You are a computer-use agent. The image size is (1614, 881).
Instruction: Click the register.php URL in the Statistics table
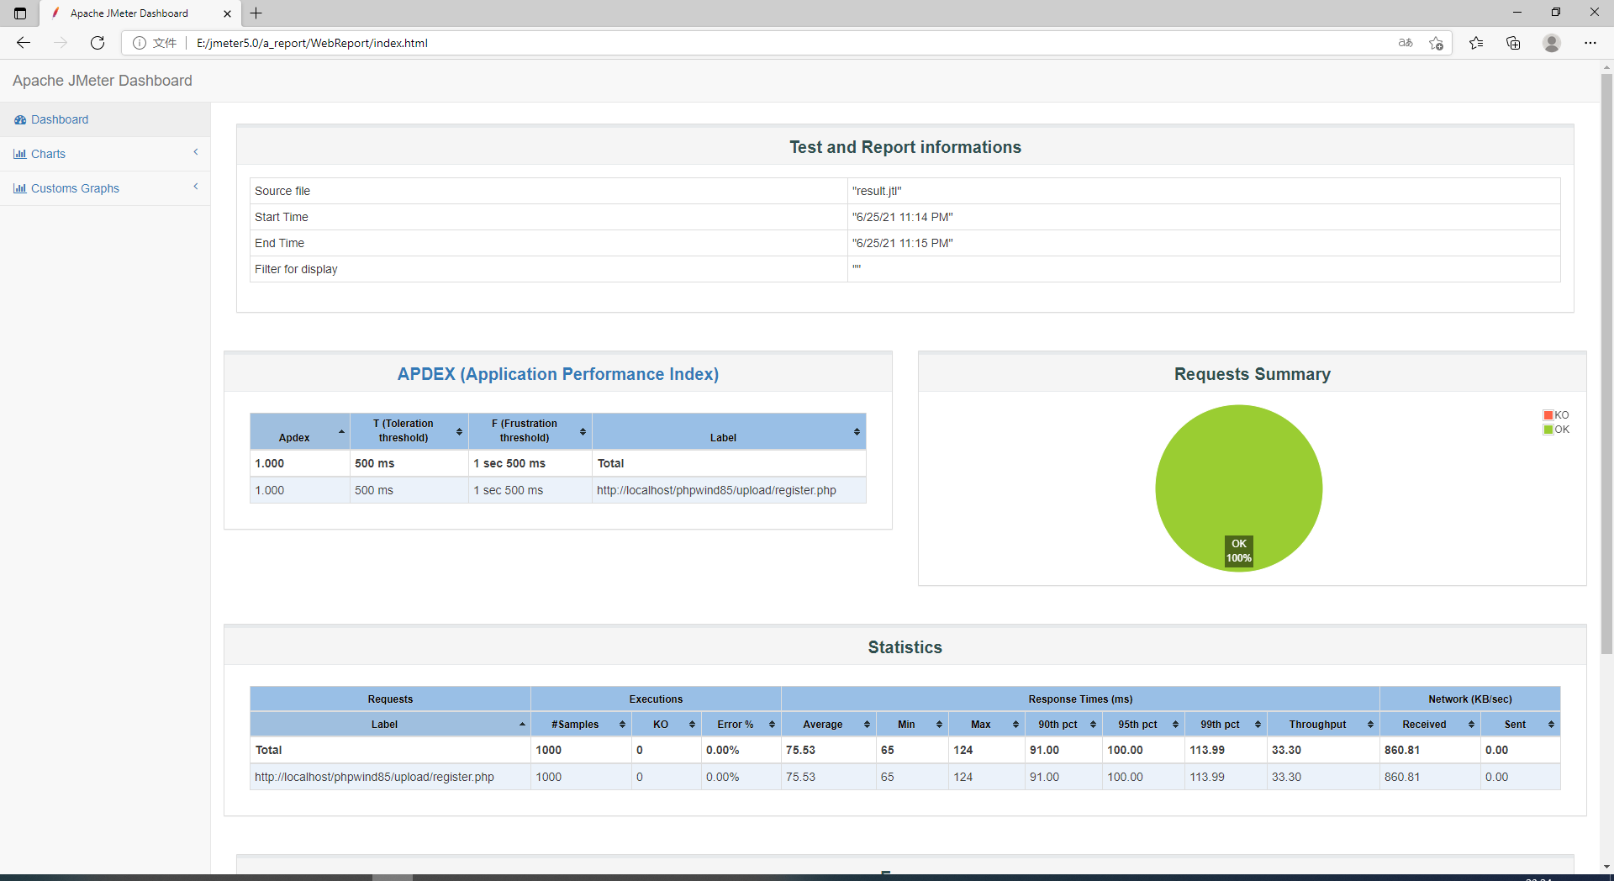click(374, 777)
